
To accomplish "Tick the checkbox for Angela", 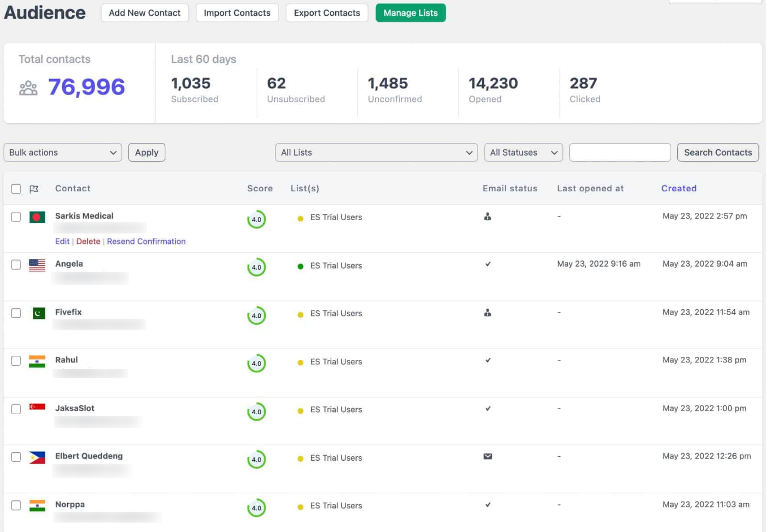I will coord(16,264).
